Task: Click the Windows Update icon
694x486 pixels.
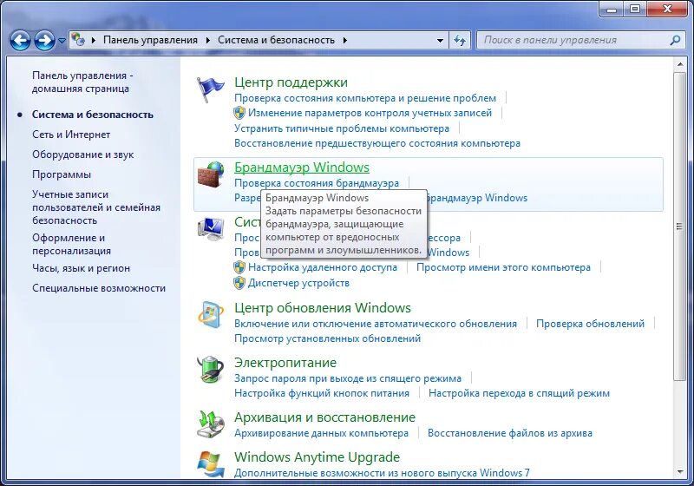Action: 211,315
